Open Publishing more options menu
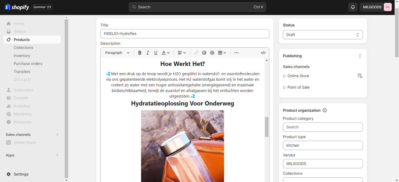Viewport: 399px width, 182px height. tap(360, 56)
